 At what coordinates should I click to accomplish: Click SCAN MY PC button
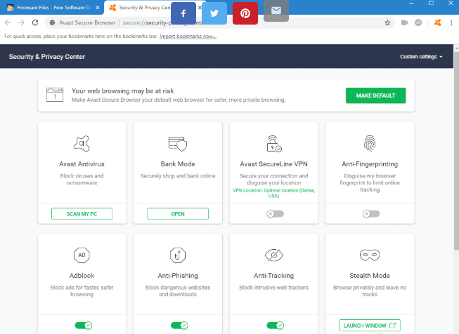tap(82, 214)
